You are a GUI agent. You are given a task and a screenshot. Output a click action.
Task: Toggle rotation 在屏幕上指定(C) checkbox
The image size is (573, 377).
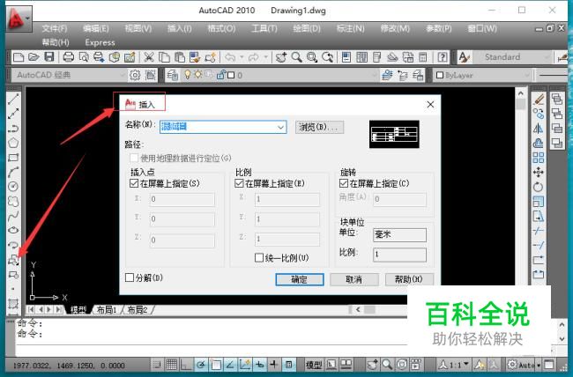click(344, 183)
